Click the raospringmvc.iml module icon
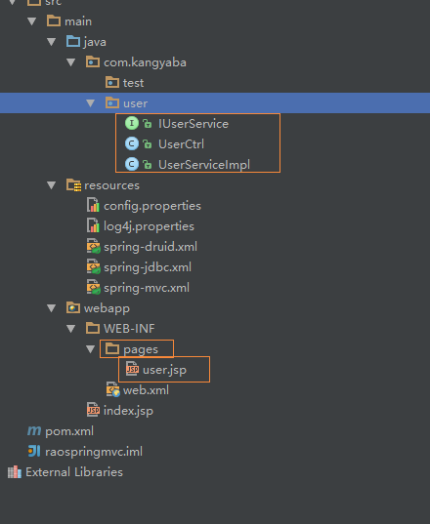This screenshot has height=524, width=430. 34,451
